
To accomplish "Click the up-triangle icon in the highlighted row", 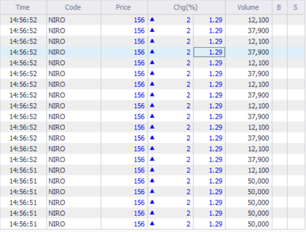I will [152, 52].
